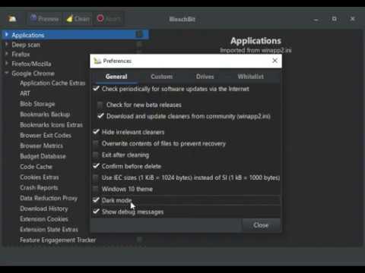
Task: Uncheck Show debug messages
Action: point(96,212)
